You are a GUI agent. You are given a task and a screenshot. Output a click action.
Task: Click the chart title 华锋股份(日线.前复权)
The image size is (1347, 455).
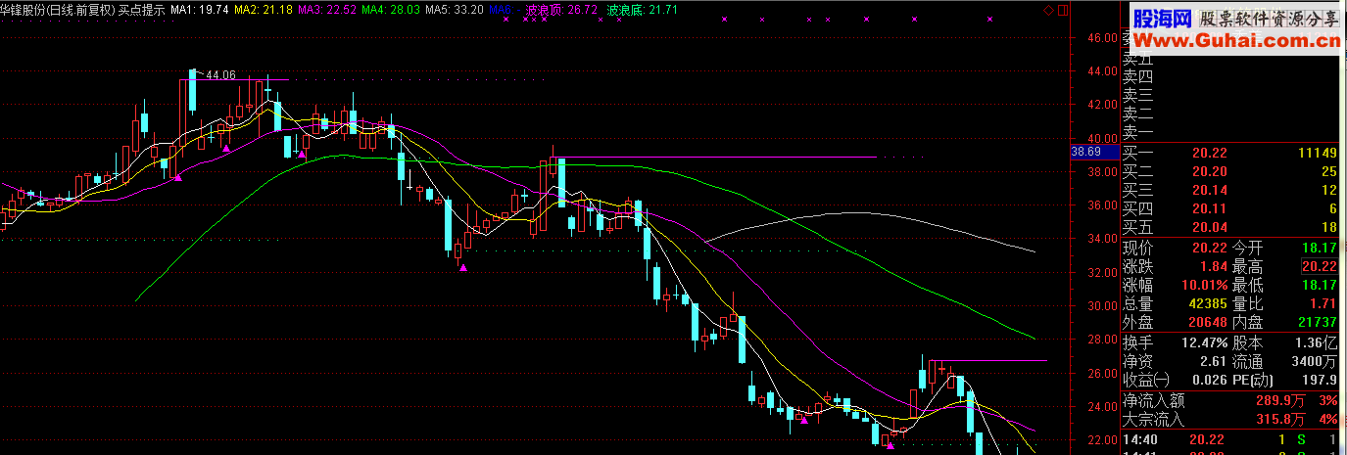pyautogui.click(x=58, y=9)
